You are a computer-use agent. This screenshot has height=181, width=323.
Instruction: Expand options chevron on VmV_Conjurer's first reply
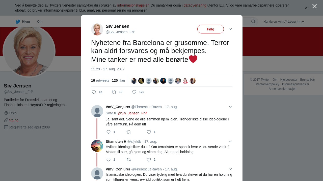coord(230,107)
